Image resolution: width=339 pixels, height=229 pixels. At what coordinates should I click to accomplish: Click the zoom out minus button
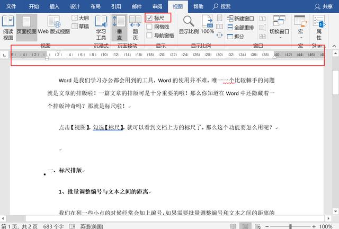click(267, 226)
